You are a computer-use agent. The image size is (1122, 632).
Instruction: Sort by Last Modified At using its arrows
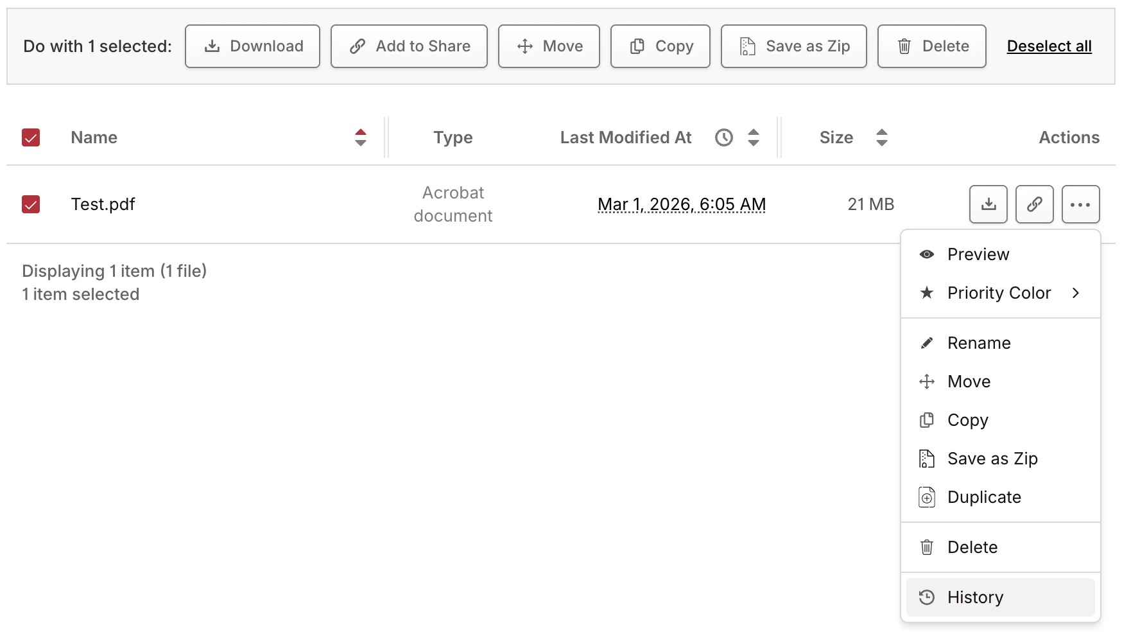click(x=754, y=137)
